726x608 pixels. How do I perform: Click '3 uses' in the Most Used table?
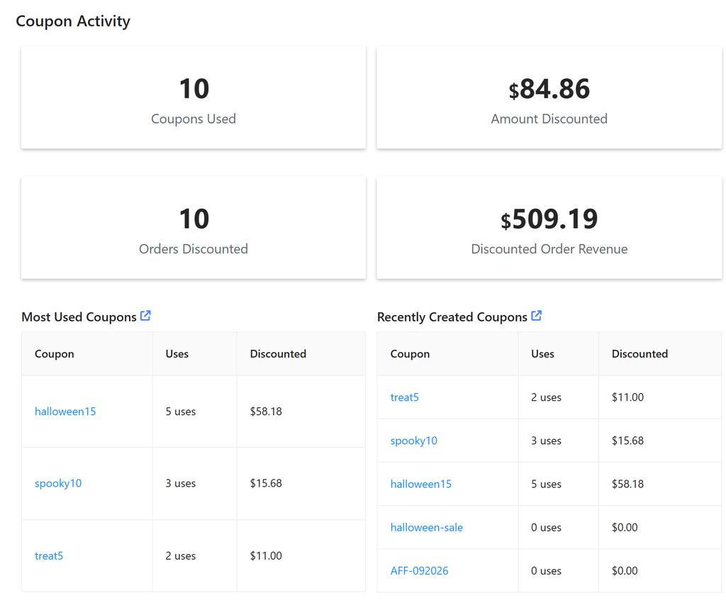point(181,483)
